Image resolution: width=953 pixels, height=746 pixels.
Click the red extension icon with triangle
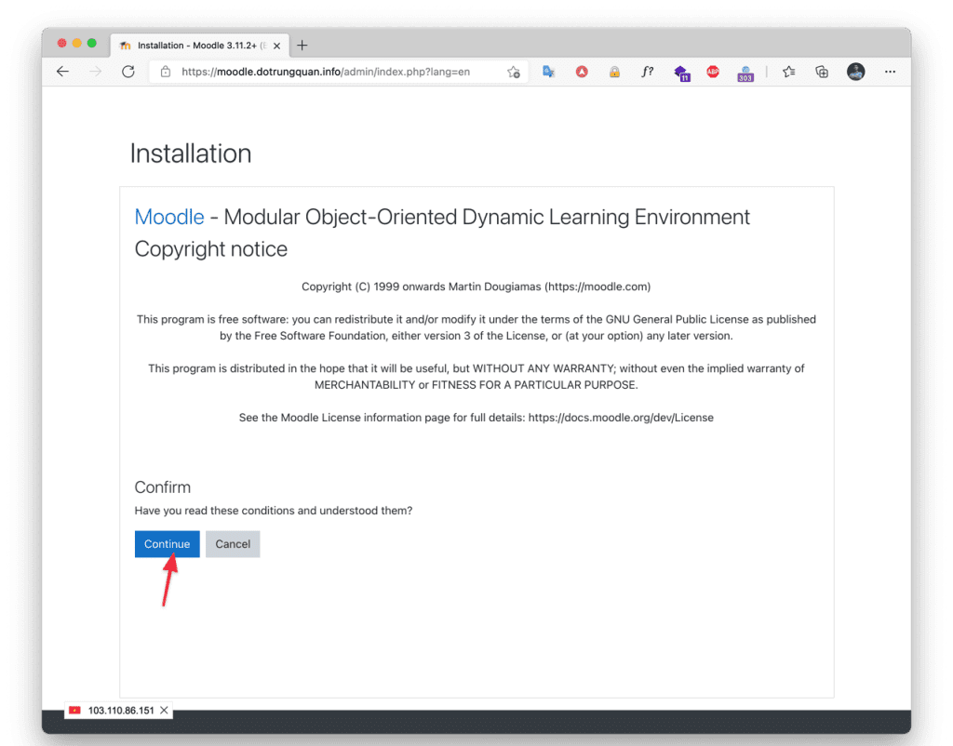582,72
